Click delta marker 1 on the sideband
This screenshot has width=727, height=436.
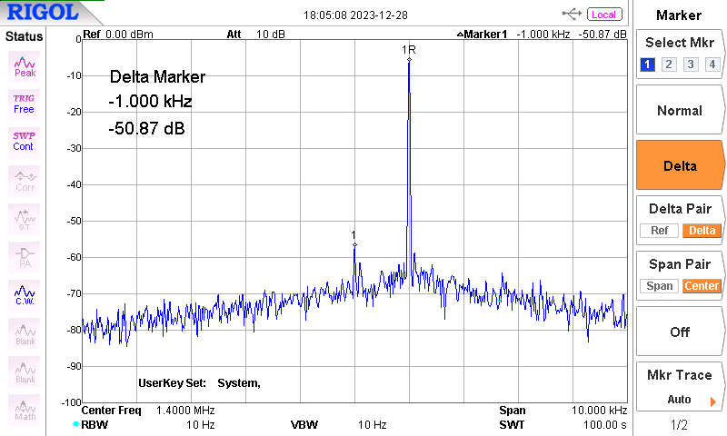[x=354, y=244]
